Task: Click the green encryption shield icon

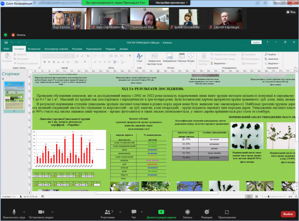Action: point(6,35)
